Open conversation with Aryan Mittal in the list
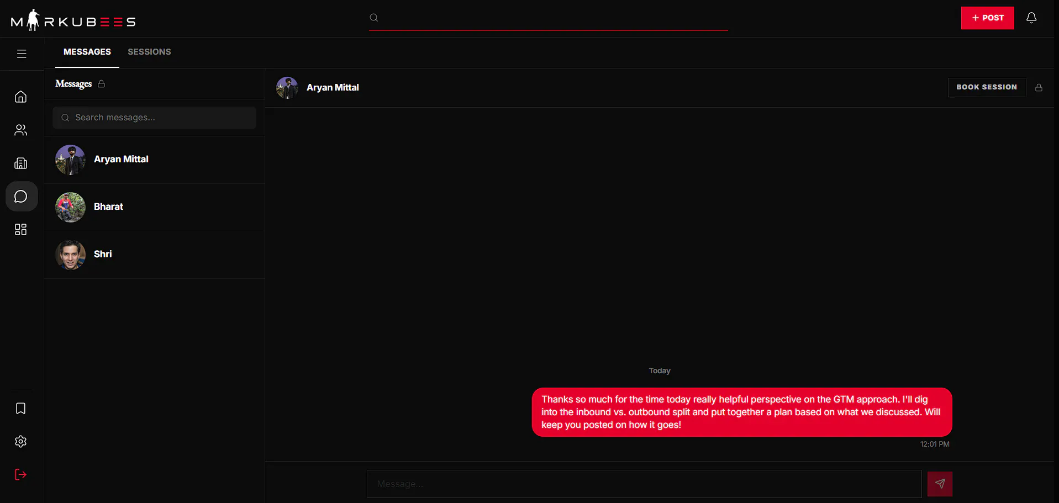 click(154, 160)
